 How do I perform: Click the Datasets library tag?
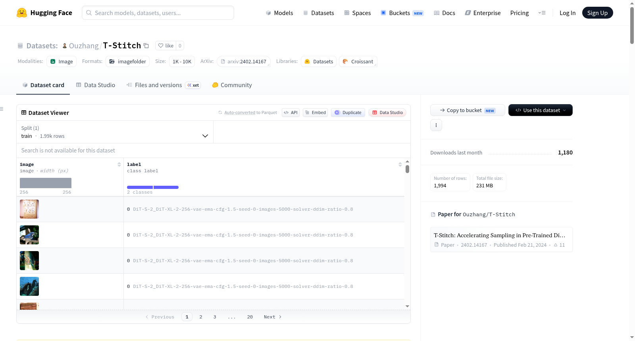click(x=319, y=61)
